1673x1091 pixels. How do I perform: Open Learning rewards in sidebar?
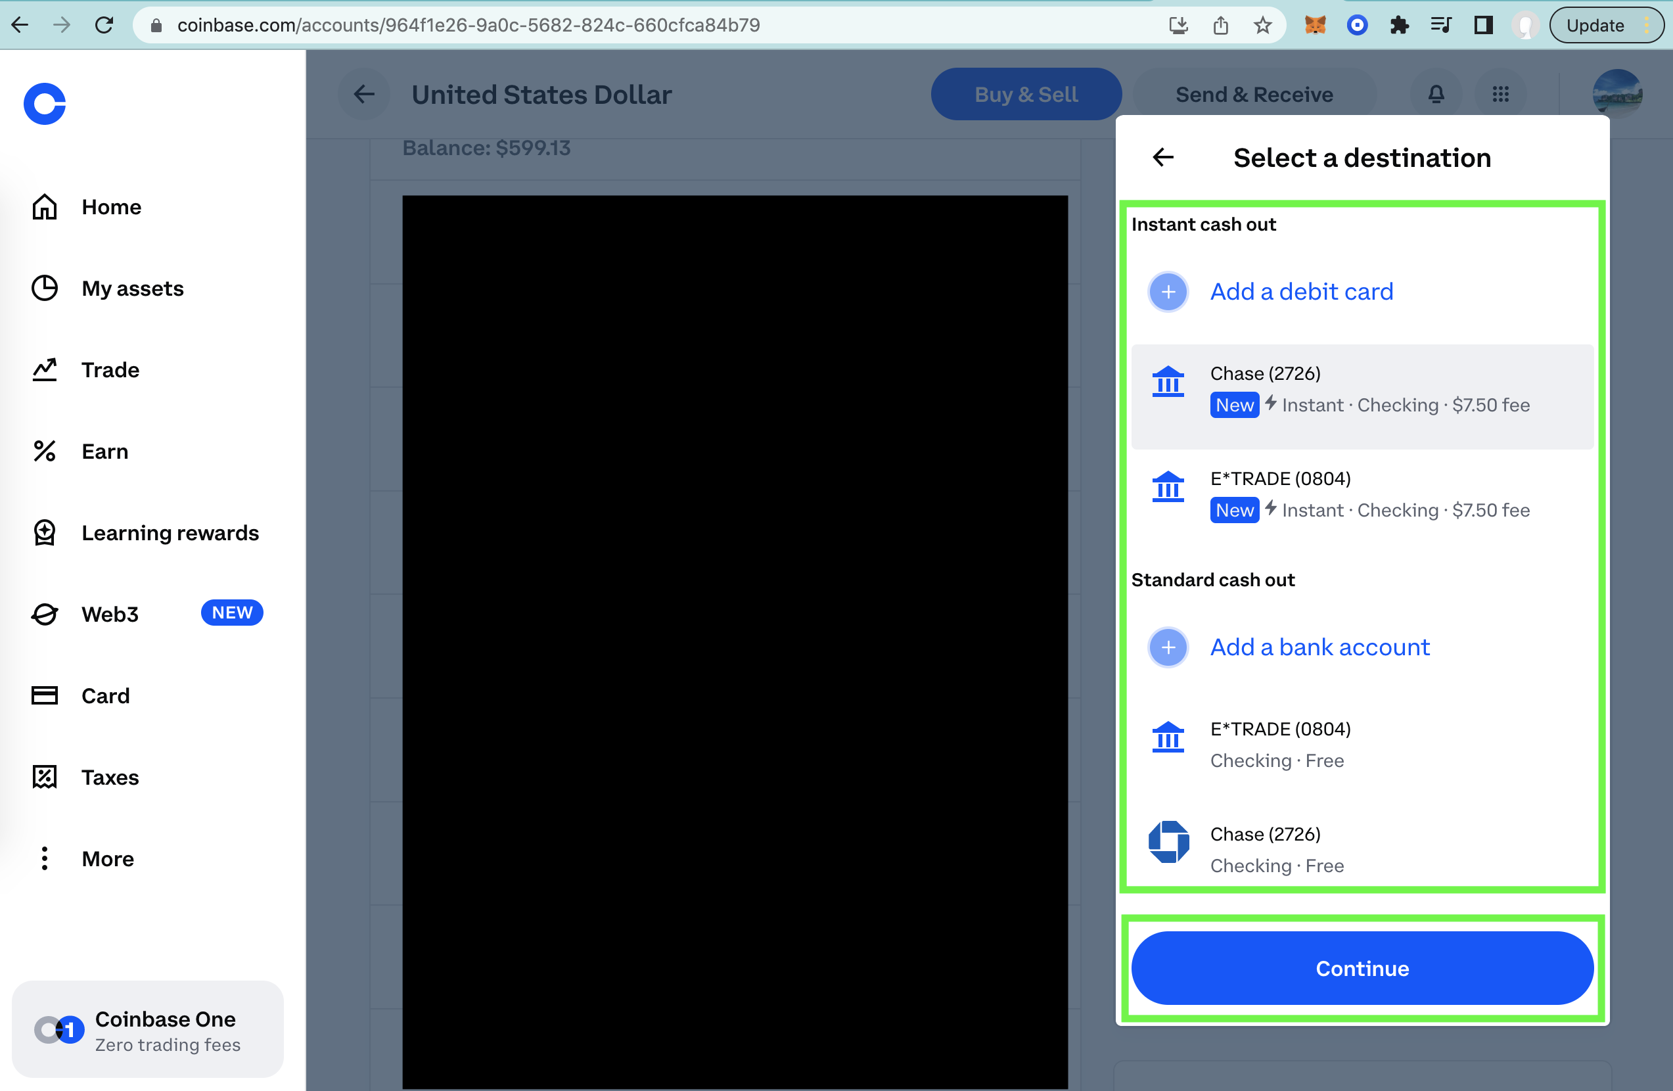pos(145,533)
